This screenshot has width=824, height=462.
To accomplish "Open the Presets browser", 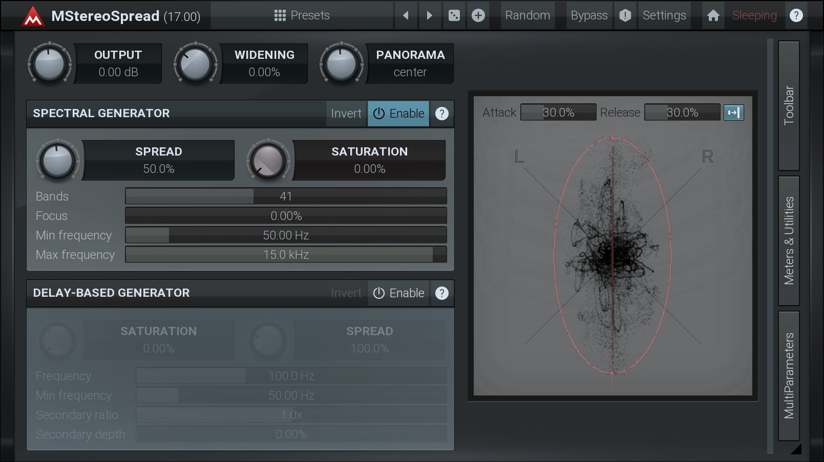I will [302, 16].
